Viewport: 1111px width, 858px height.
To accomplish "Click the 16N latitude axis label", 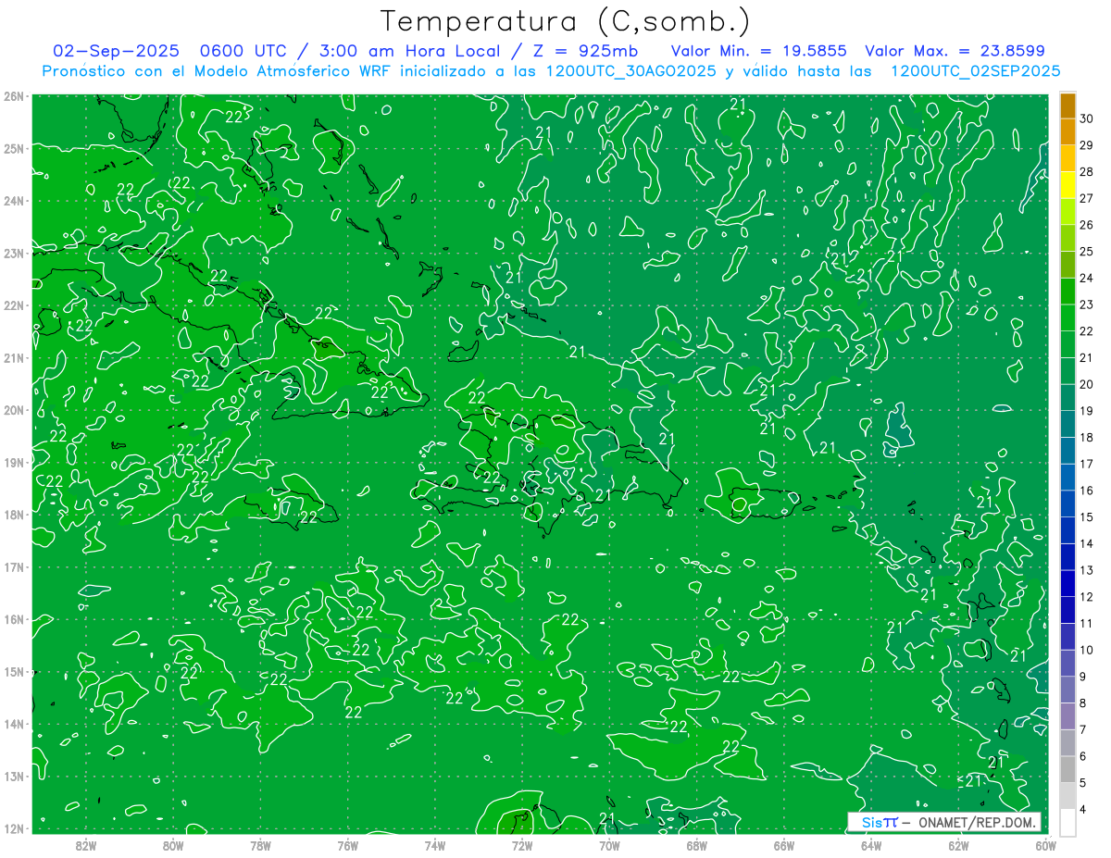I will point(13,619).
